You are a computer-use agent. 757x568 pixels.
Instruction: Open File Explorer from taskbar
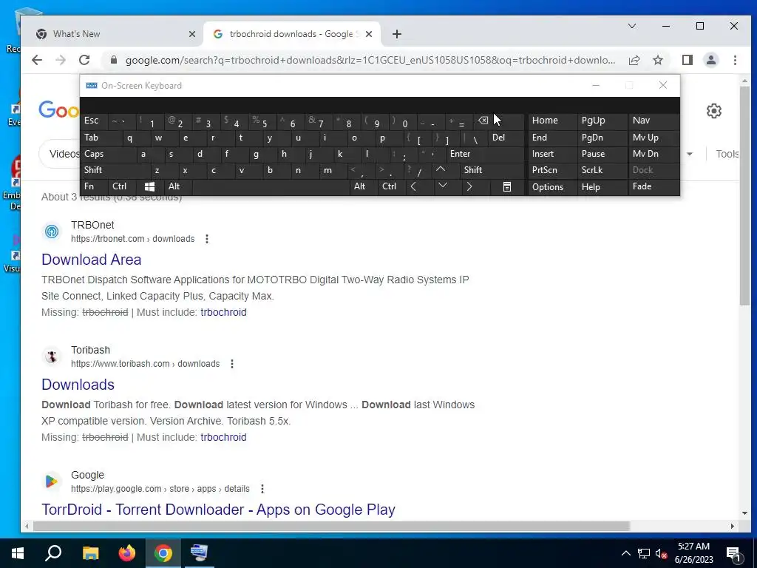(x=90, y=553)
